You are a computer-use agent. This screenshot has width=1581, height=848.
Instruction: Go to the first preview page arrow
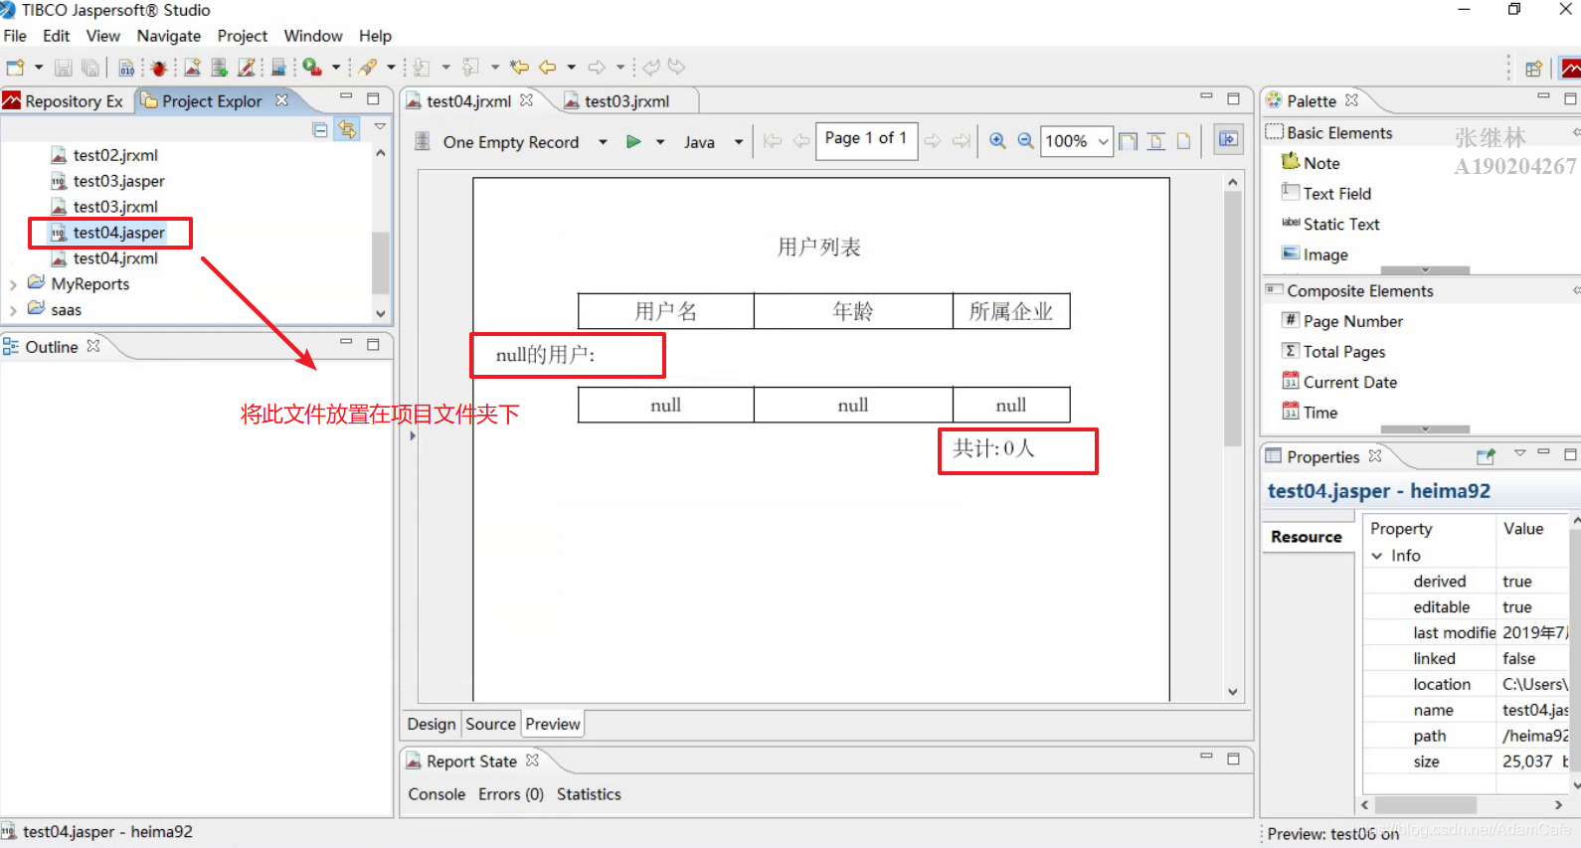[x=773, y=141]
